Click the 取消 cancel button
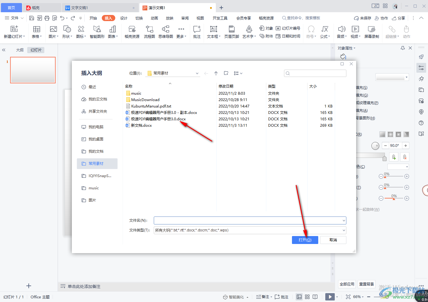 (x=333, y=240)
